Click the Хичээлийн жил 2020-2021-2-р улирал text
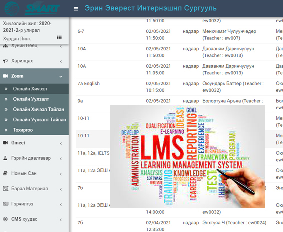The image size is (283, 232). tap(27, 27)
